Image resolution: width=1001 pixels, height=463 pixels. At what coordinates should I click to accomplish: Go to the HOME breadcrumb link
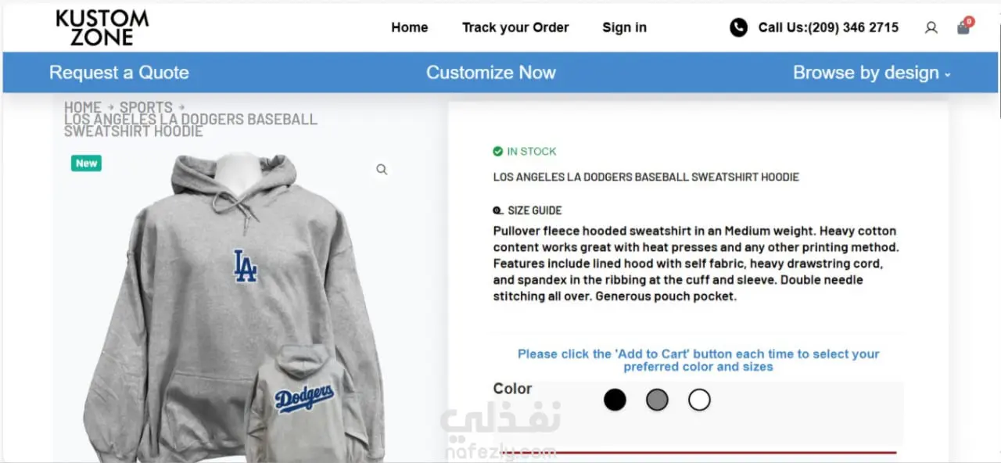(83, 107)
